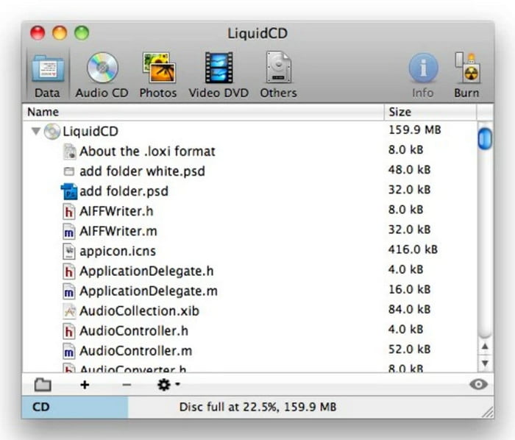Screen dimensions: 515x440
Task: Click the m icon of AIFFWriter.m
Action: [x=69, y=232]
